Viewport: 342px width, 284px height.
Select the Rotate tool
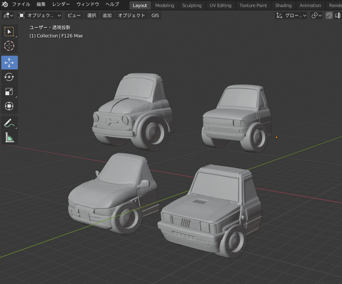pyautogui.click(x=9, y=77)
